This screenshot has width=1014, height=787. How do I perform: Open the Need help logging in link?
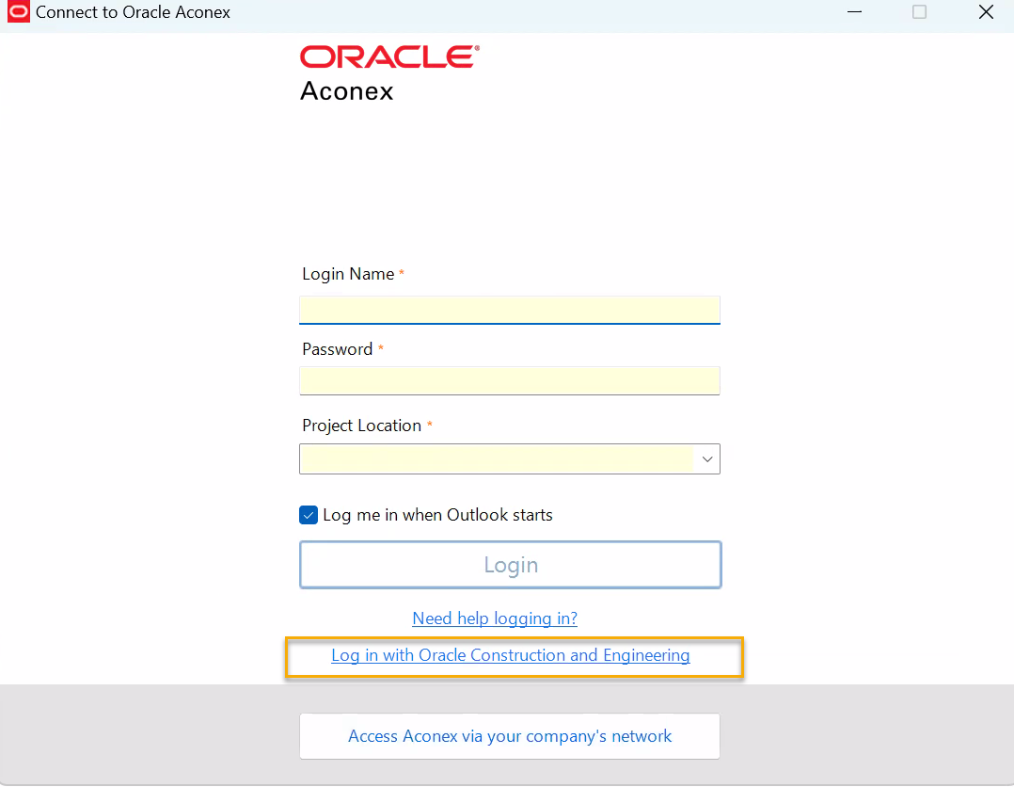495,618
